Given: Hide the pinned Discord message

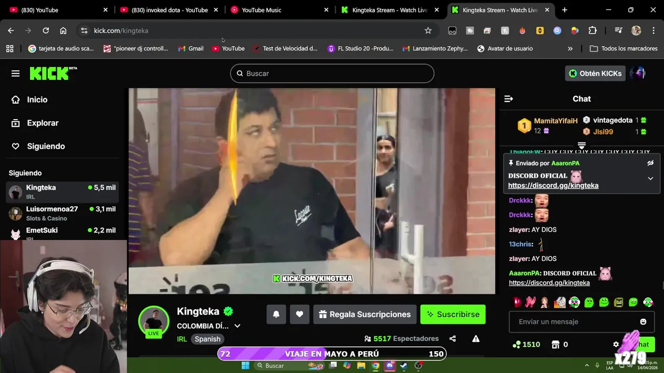Looking at the screenshot, I should tap(651, 163).
